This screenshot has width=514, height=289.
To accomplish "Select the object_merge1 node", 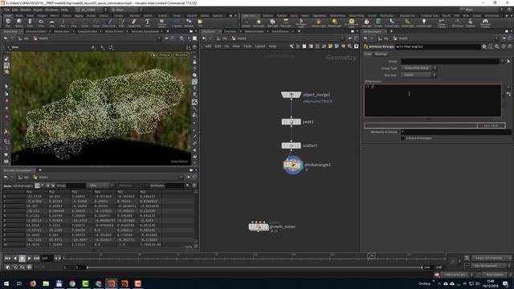I will point(291,95).
